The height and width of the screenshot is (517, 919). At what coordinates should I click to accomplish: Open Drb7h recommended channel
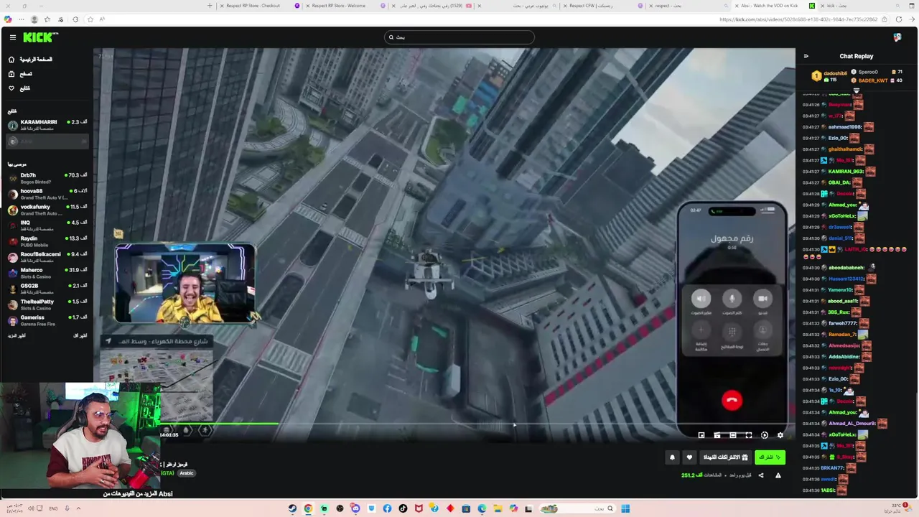(47, 178)
